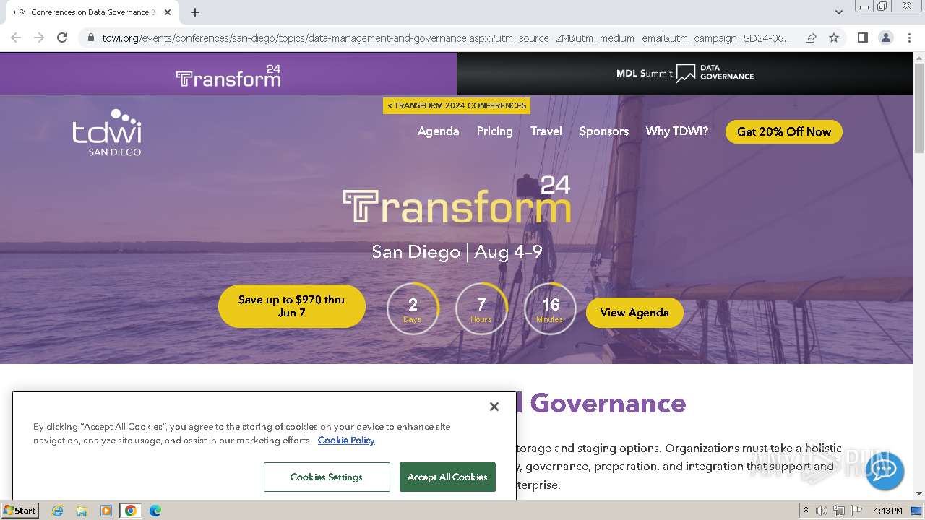Click the Transform 24 hero logo
Image resolution: width=925 pixels, height=520 pixels.
pos(457,200)
